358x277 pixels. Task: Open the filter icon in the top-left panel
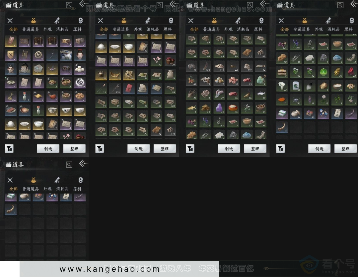[x=9, y=149]
